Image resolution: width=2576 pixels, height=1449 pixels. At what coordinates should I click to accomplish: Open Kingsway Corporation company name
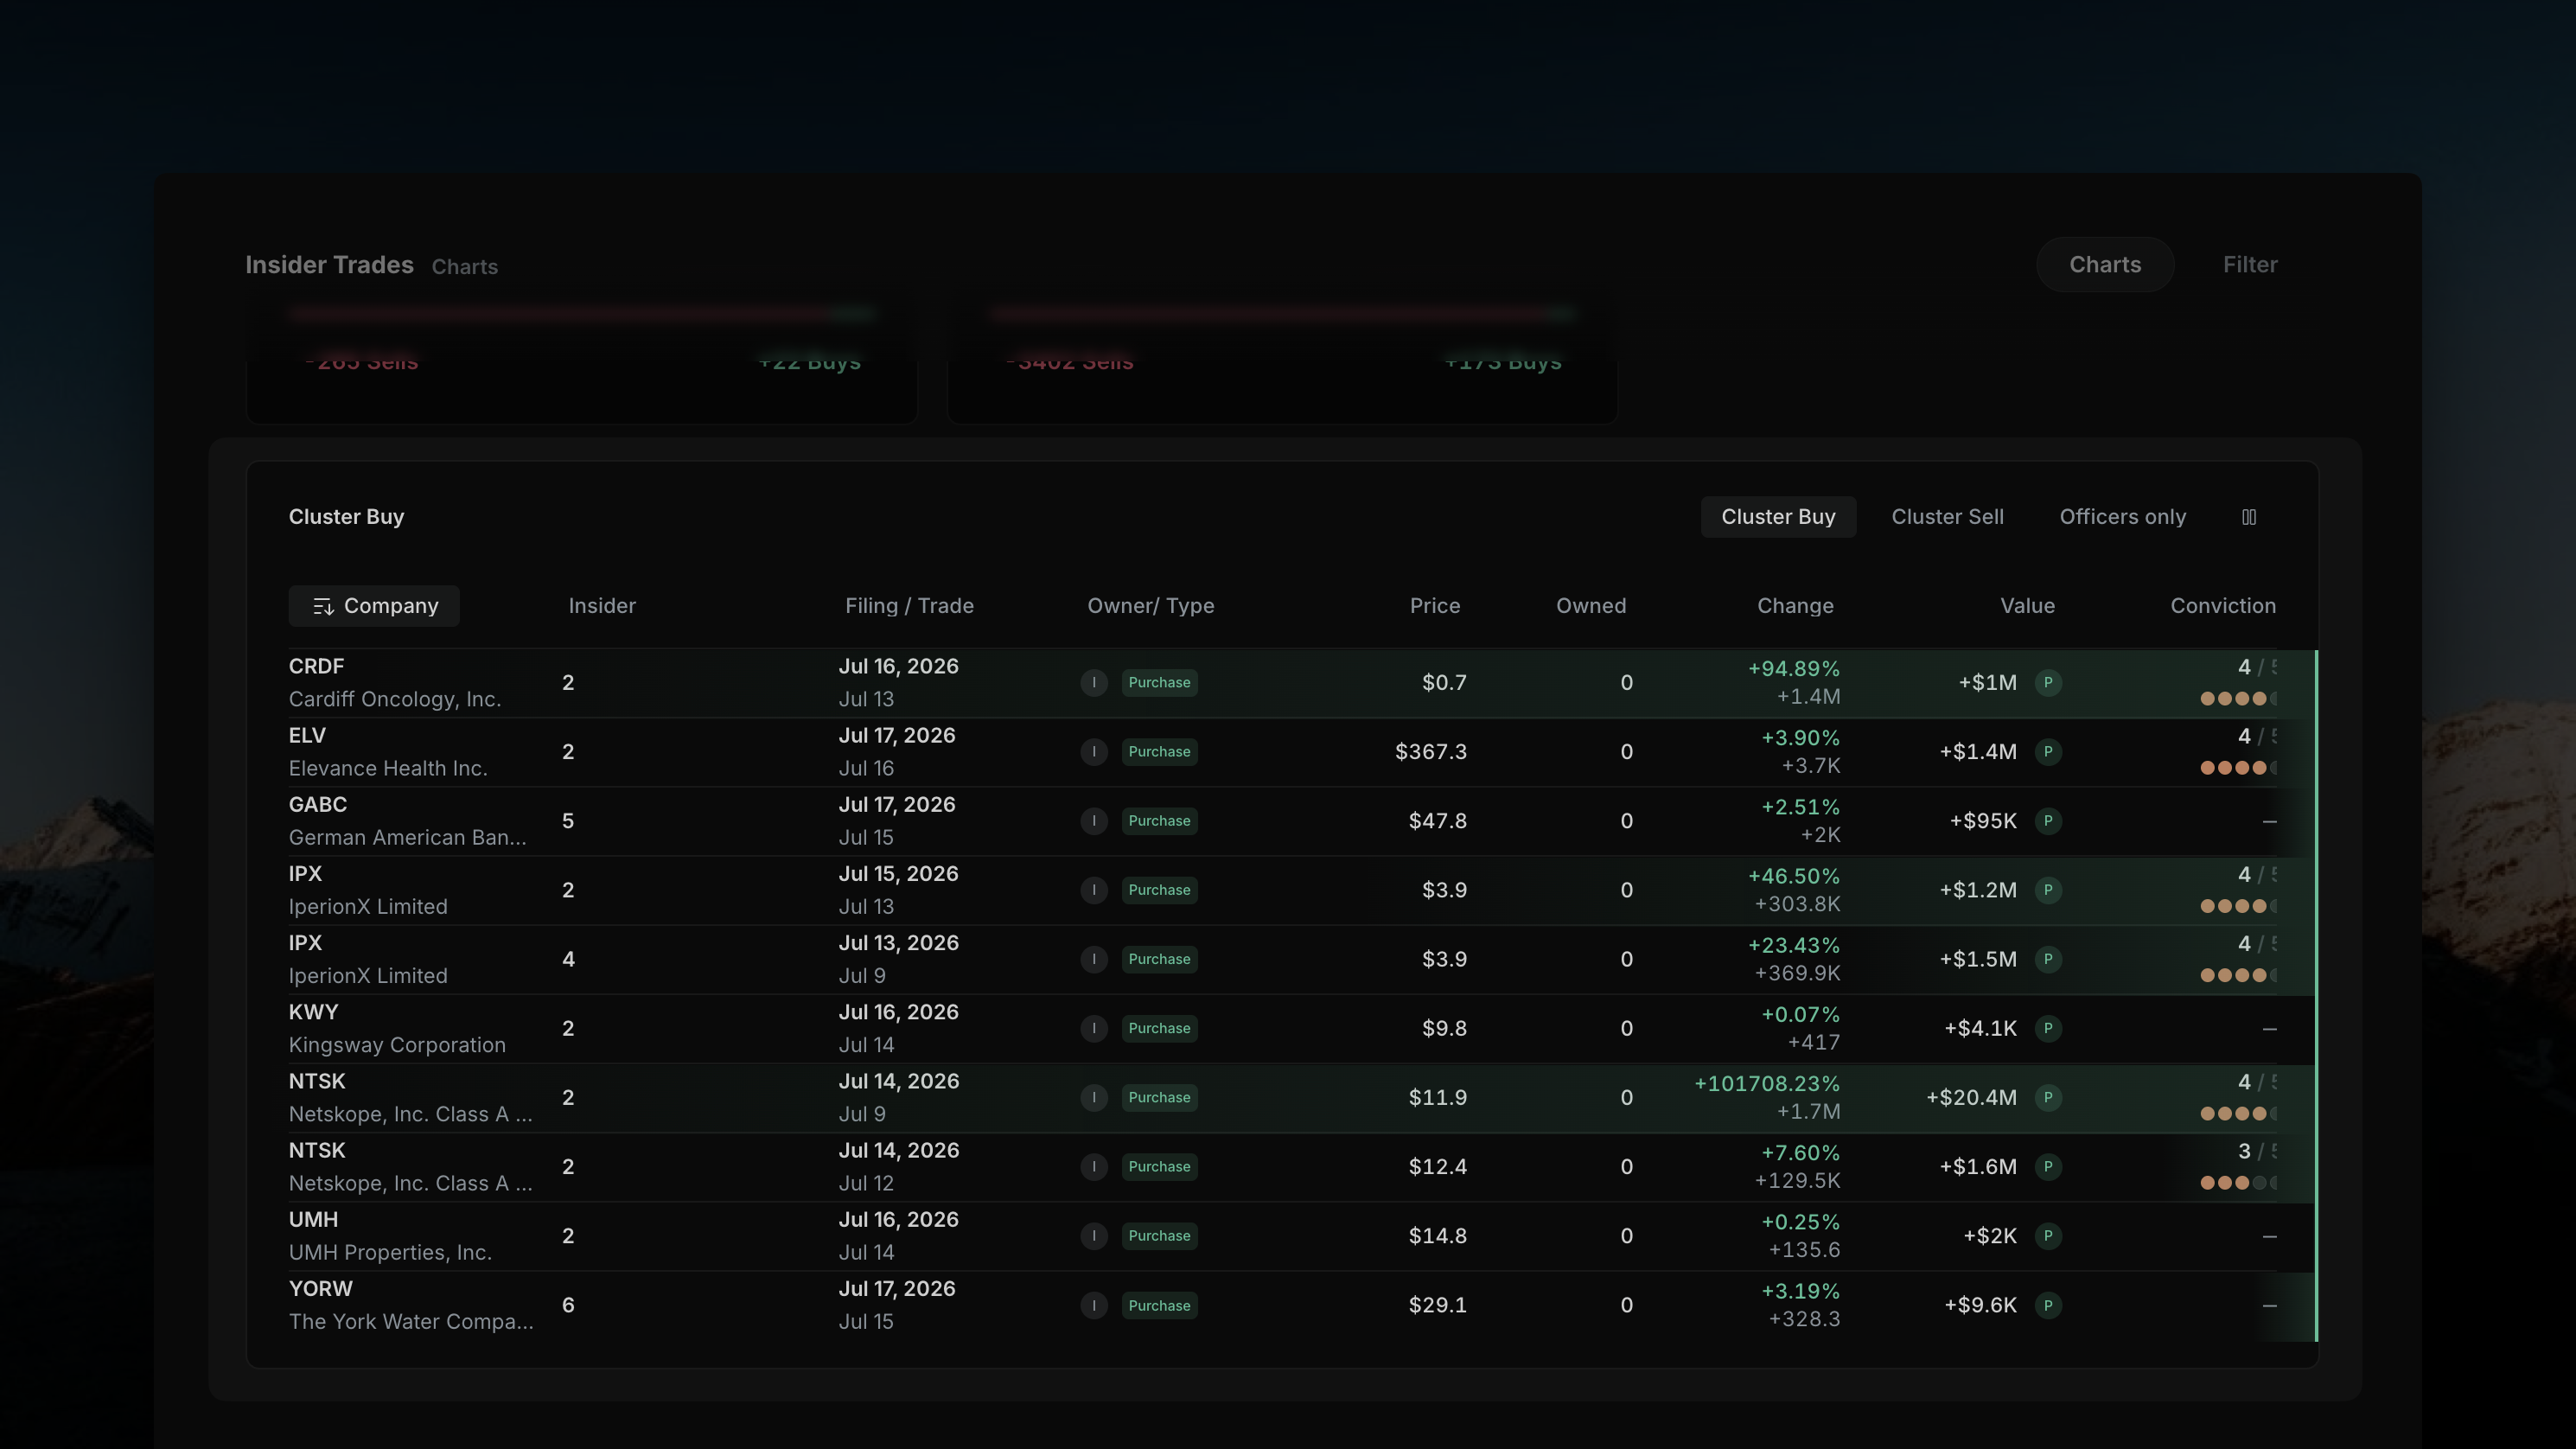pos(397,1045)
